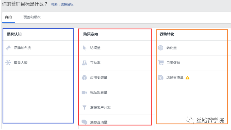231x130 pixels.
Task: Choose the globe icon for 转化量
Action: tap(161, 48)
